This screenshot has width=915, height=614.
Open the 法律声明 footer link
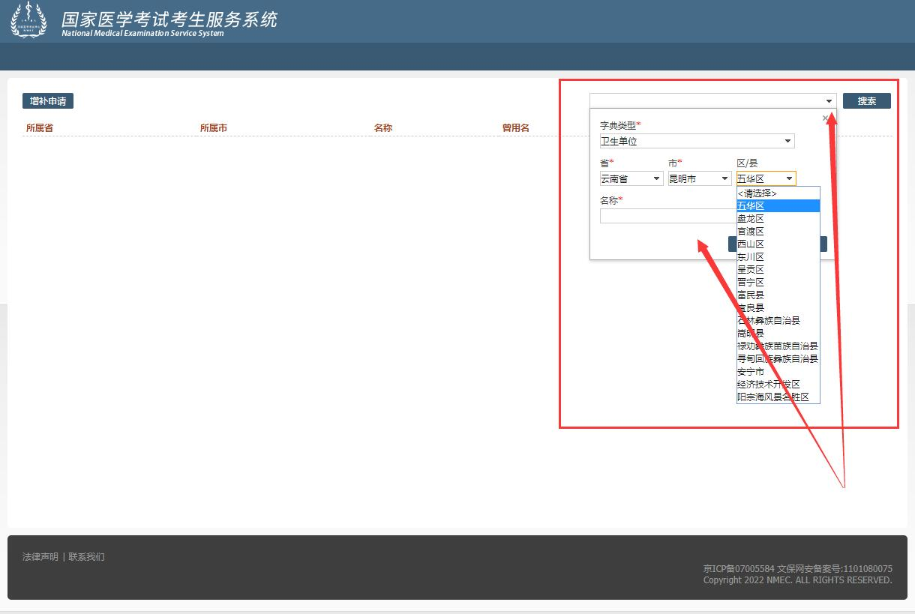(40, 557)
